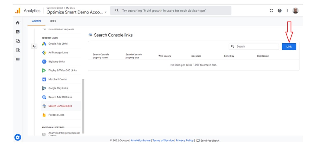
Task: Open the Configure list icon in left rail
Action: [x=18, y=59]
